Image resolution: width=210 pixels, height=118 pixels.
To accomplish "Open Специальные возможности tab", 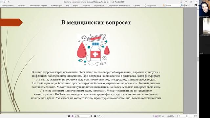I will coord(119,6).
